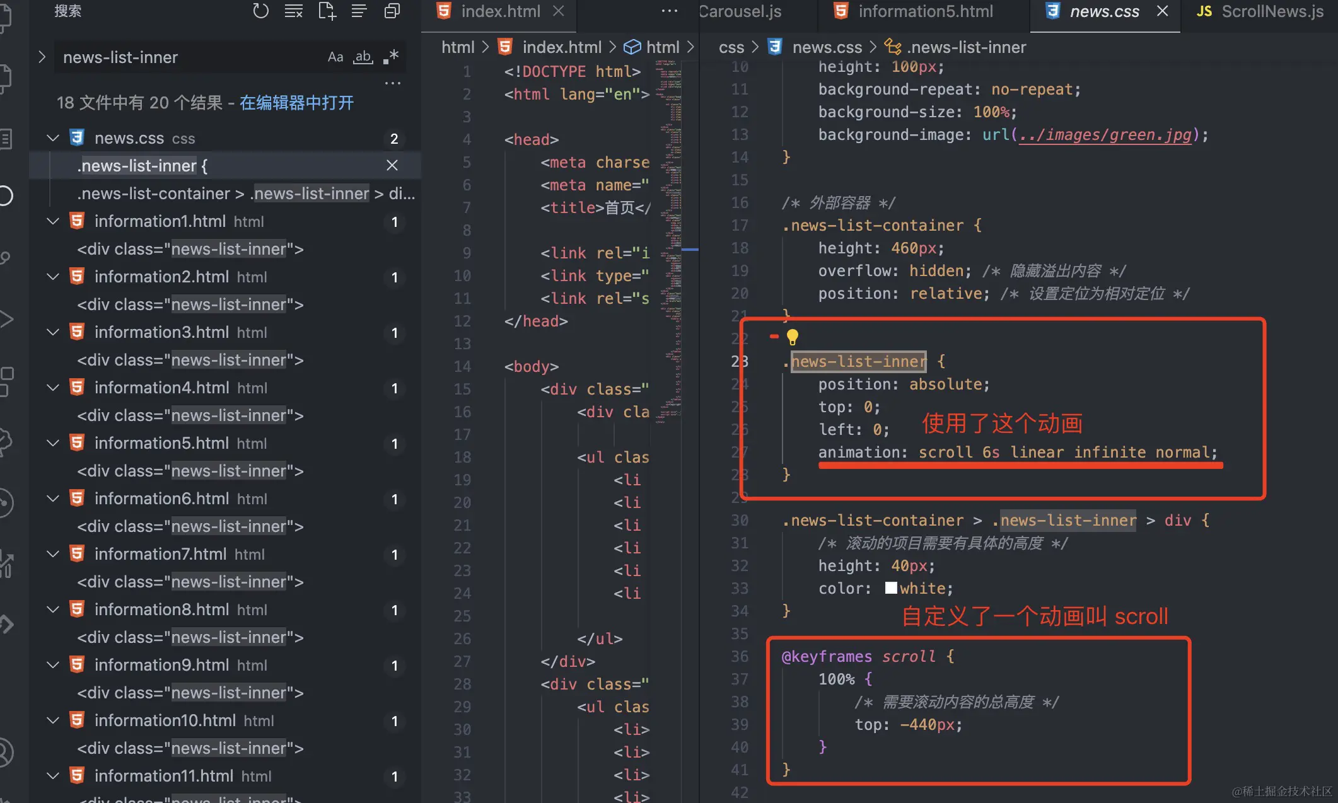The image size is (1338, 803).
Task: Switch to the ScrollNews.js tab
Action: point(1271,11)
